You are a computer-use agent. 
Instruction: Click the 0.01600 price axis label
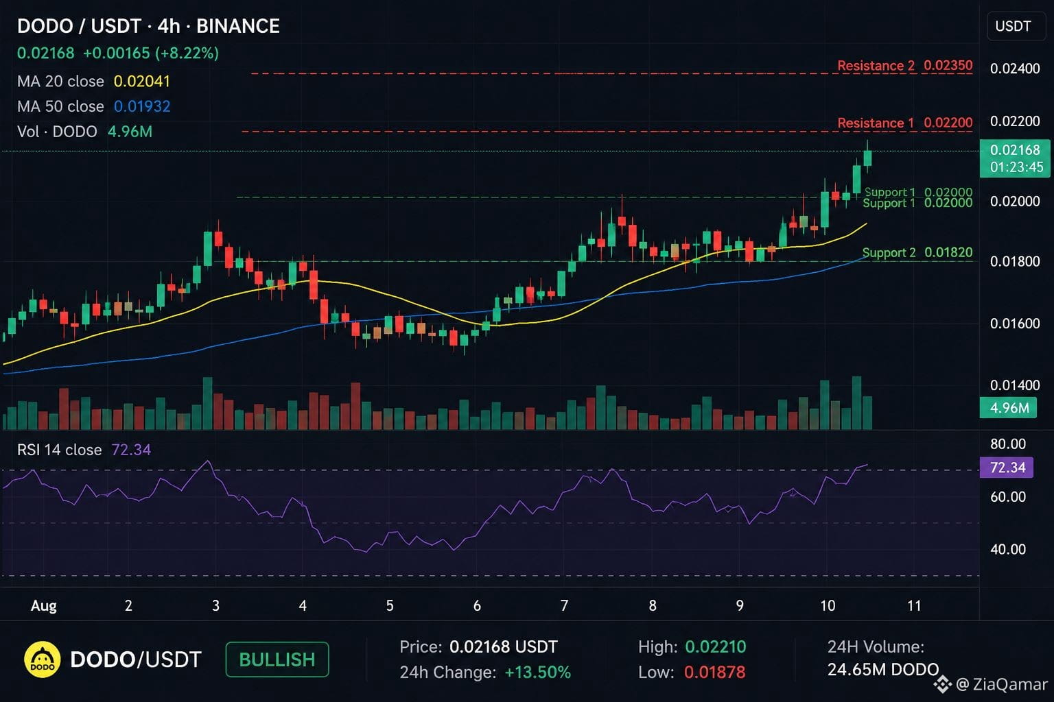[1015, 324]
